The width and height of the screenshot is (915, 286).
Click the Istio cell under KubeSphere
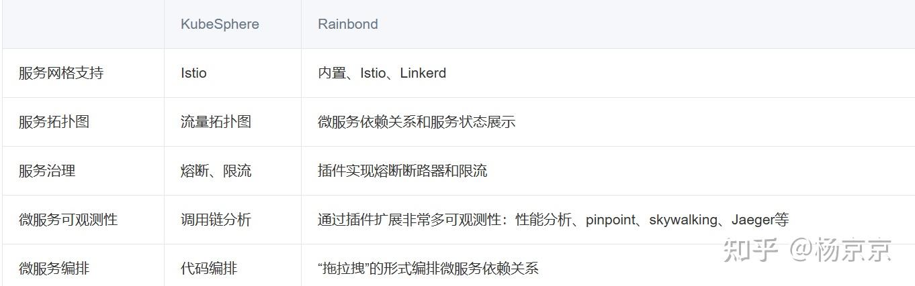[193, 73]
